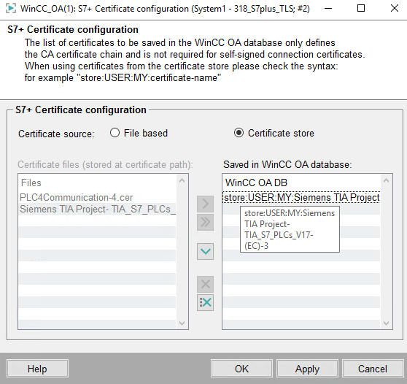This screenshot has height=384, width=407.
Task: Click the store:USER:MY:Siemens TIA Project database entry
Action: point(302,197)
